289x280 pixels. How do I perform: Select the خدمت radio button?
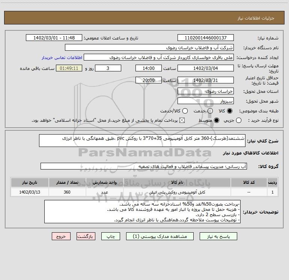(x=210, y=111)
